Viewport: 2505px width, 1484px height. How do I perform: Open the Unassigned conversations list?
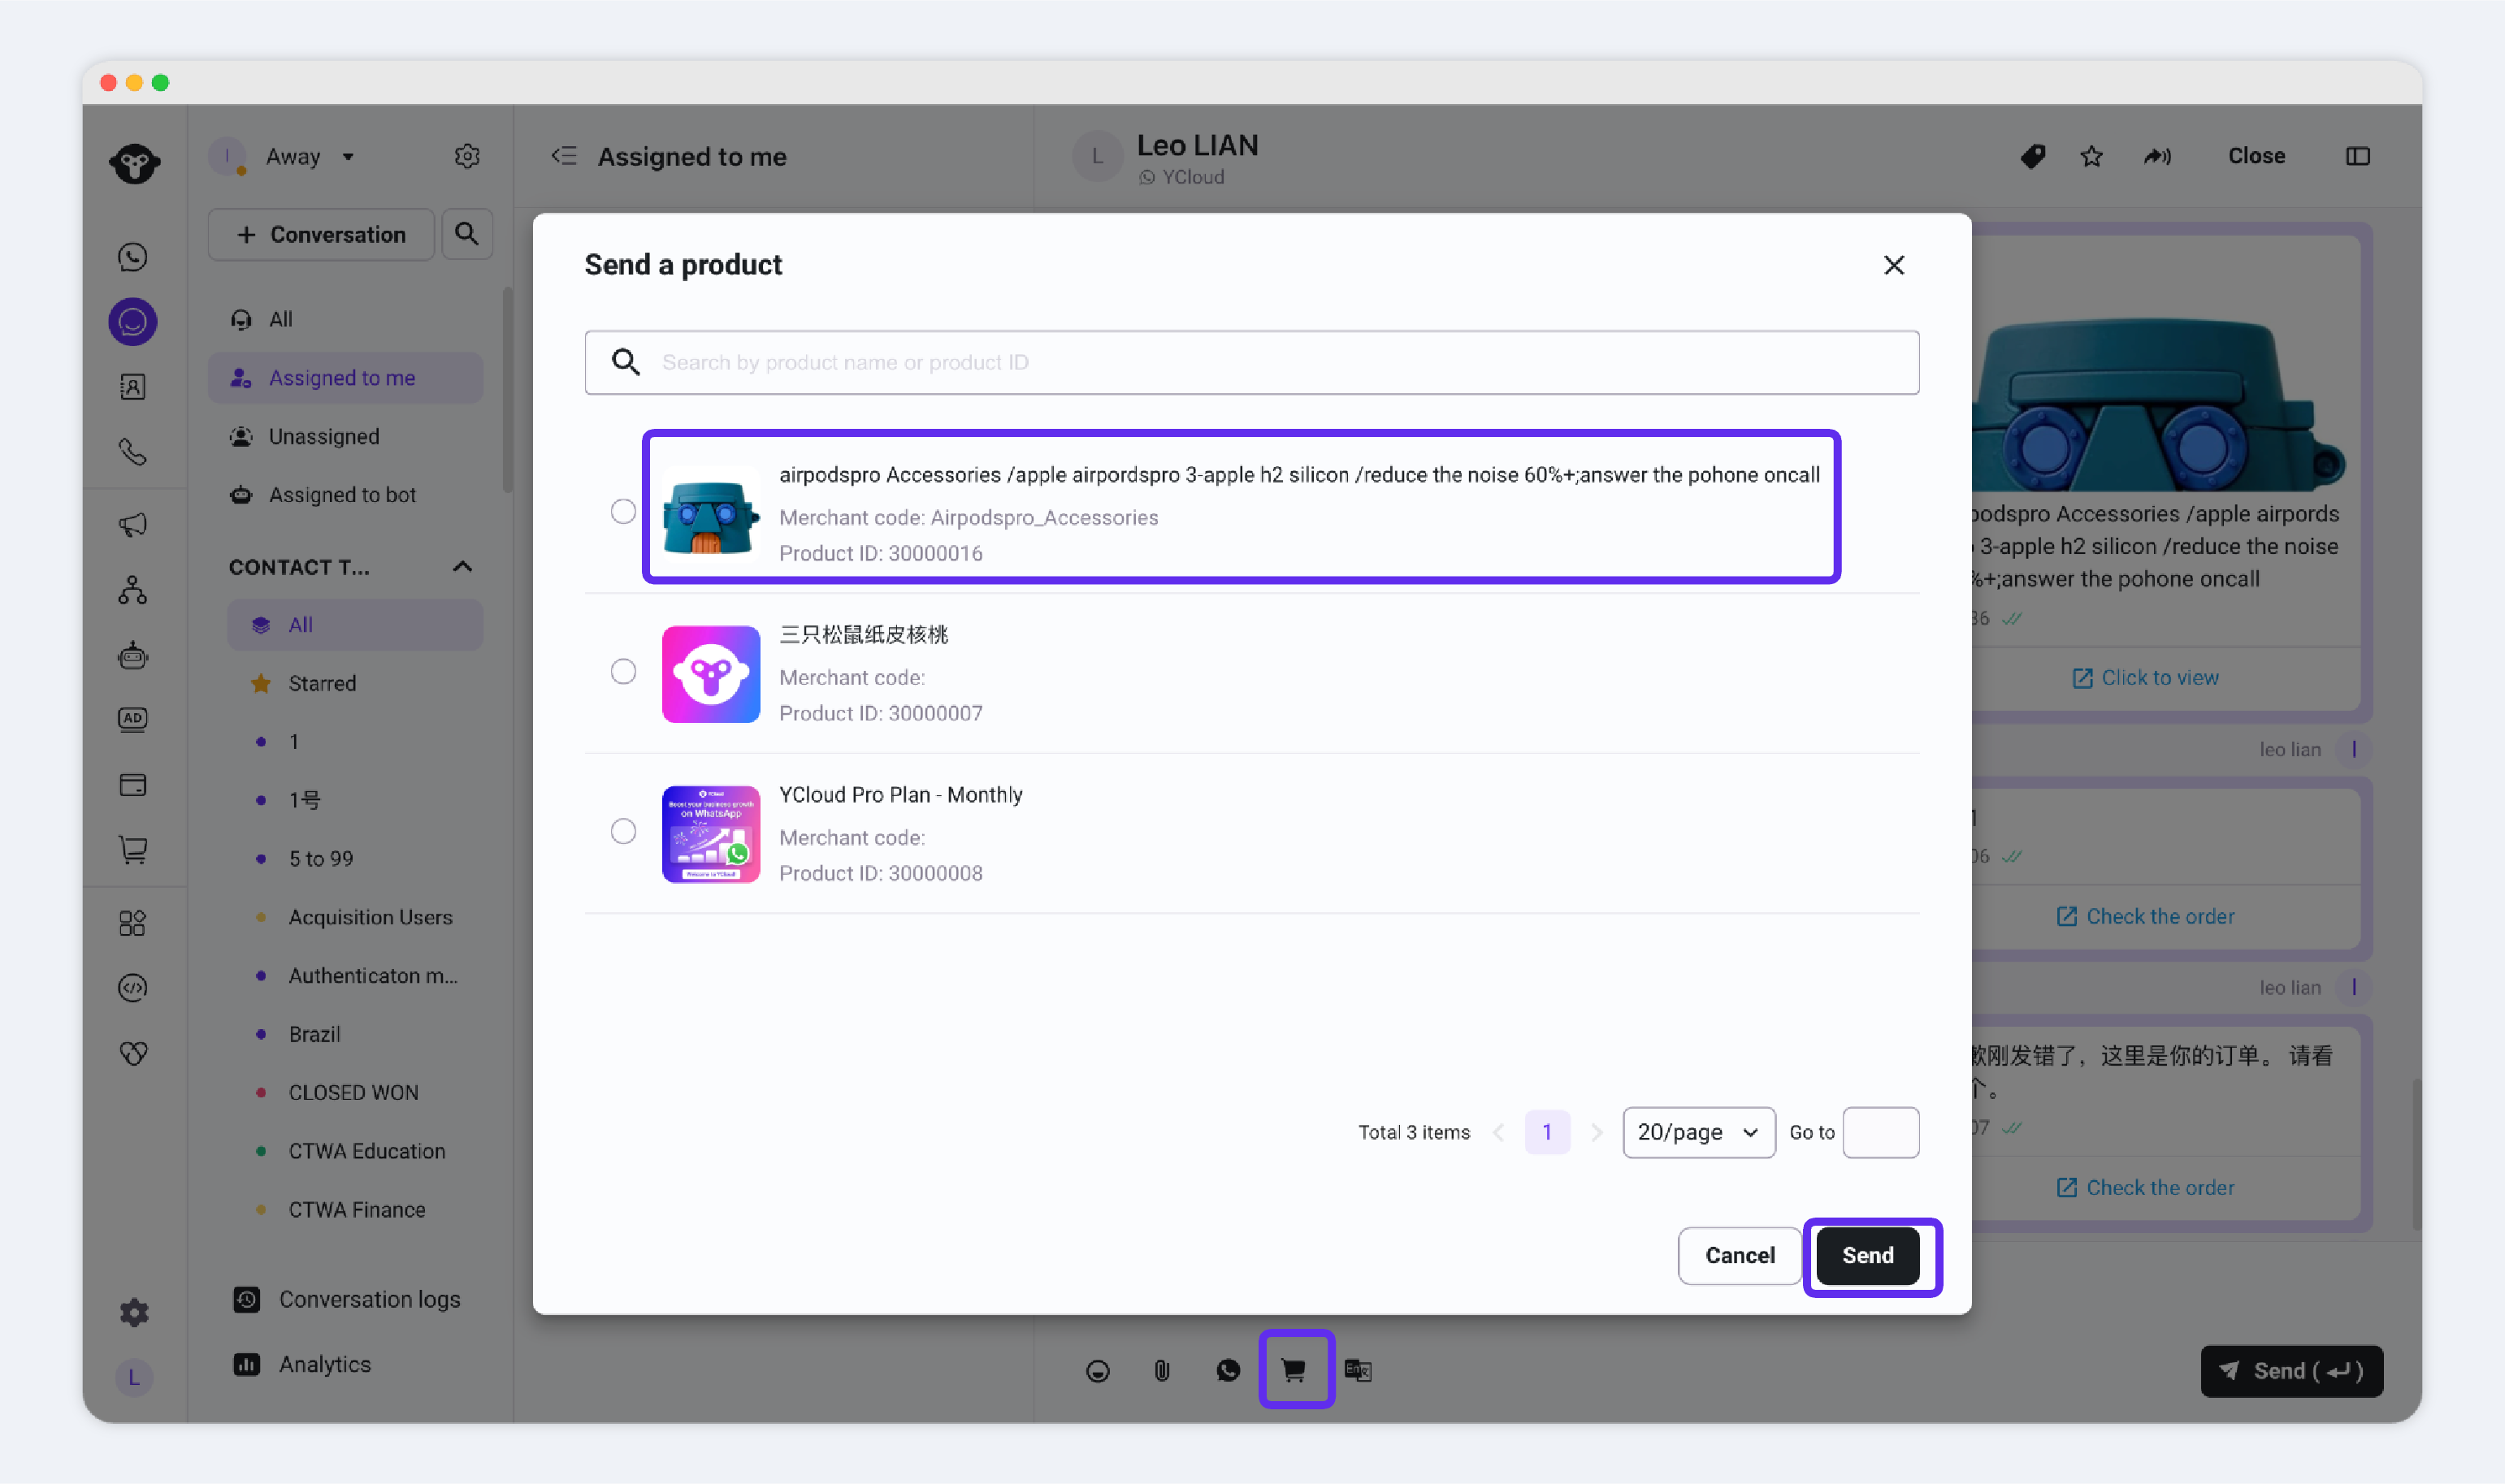click(x=323, y=436)
